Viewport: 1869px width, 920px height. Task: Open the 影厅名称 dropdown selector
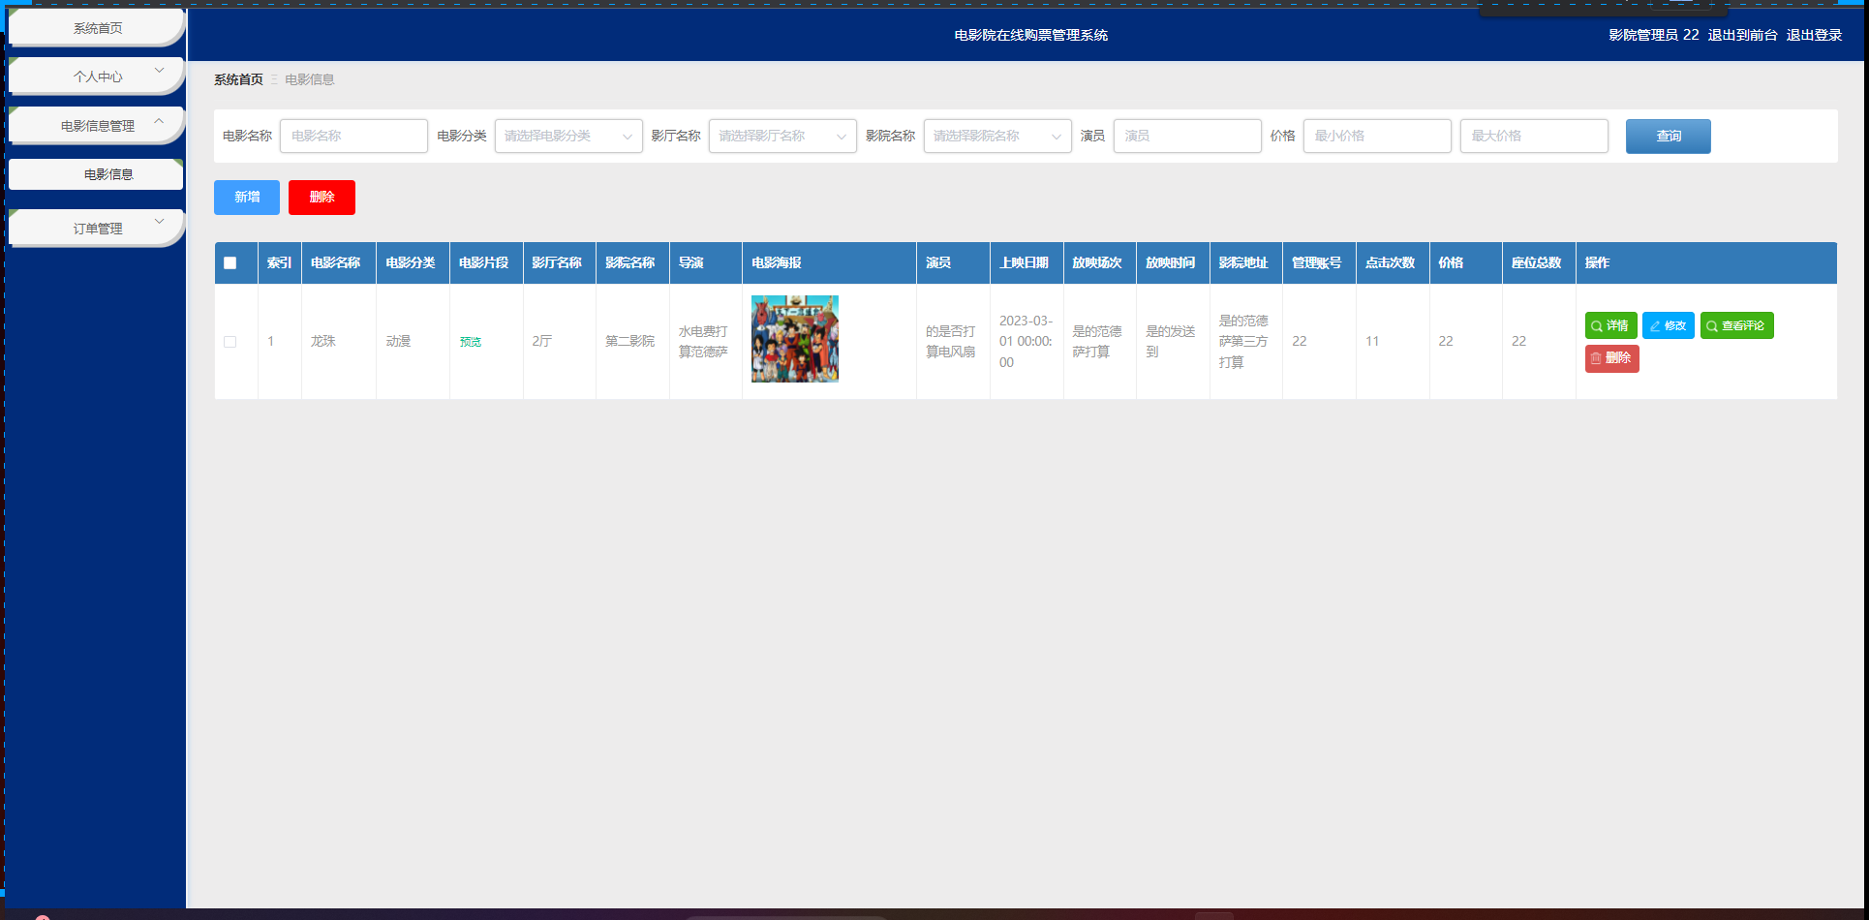point(782,136)
